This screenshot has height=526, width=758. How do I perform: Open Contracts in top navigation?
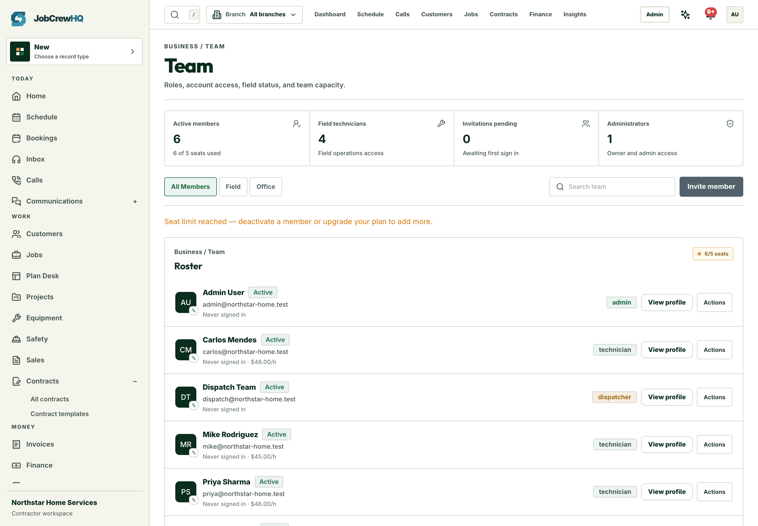[x=503, y=14]
